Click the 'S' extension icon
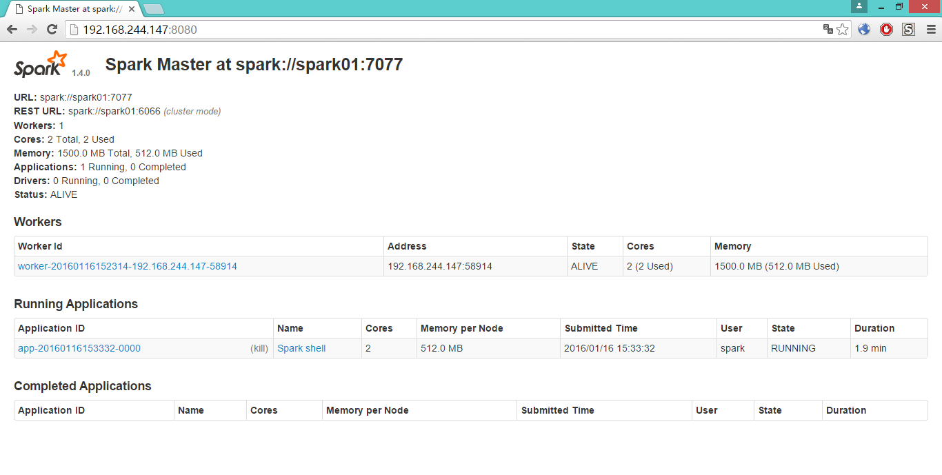Viewport: 942px width, 475px height. 908,30
